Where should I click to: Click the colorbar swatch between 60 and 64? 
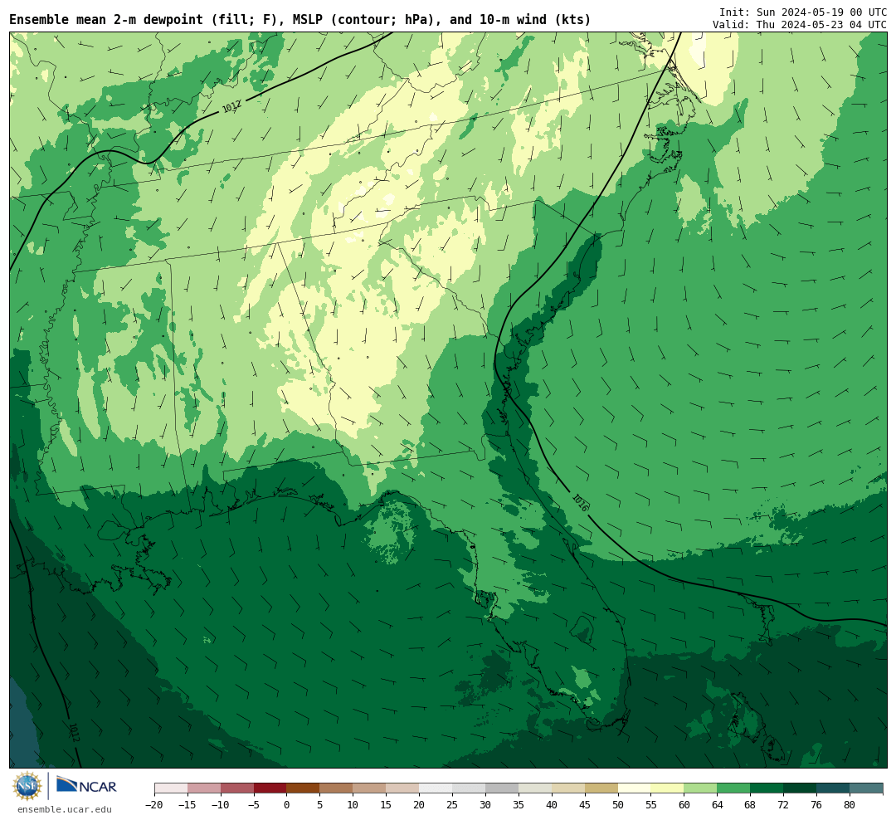[701, 788]
